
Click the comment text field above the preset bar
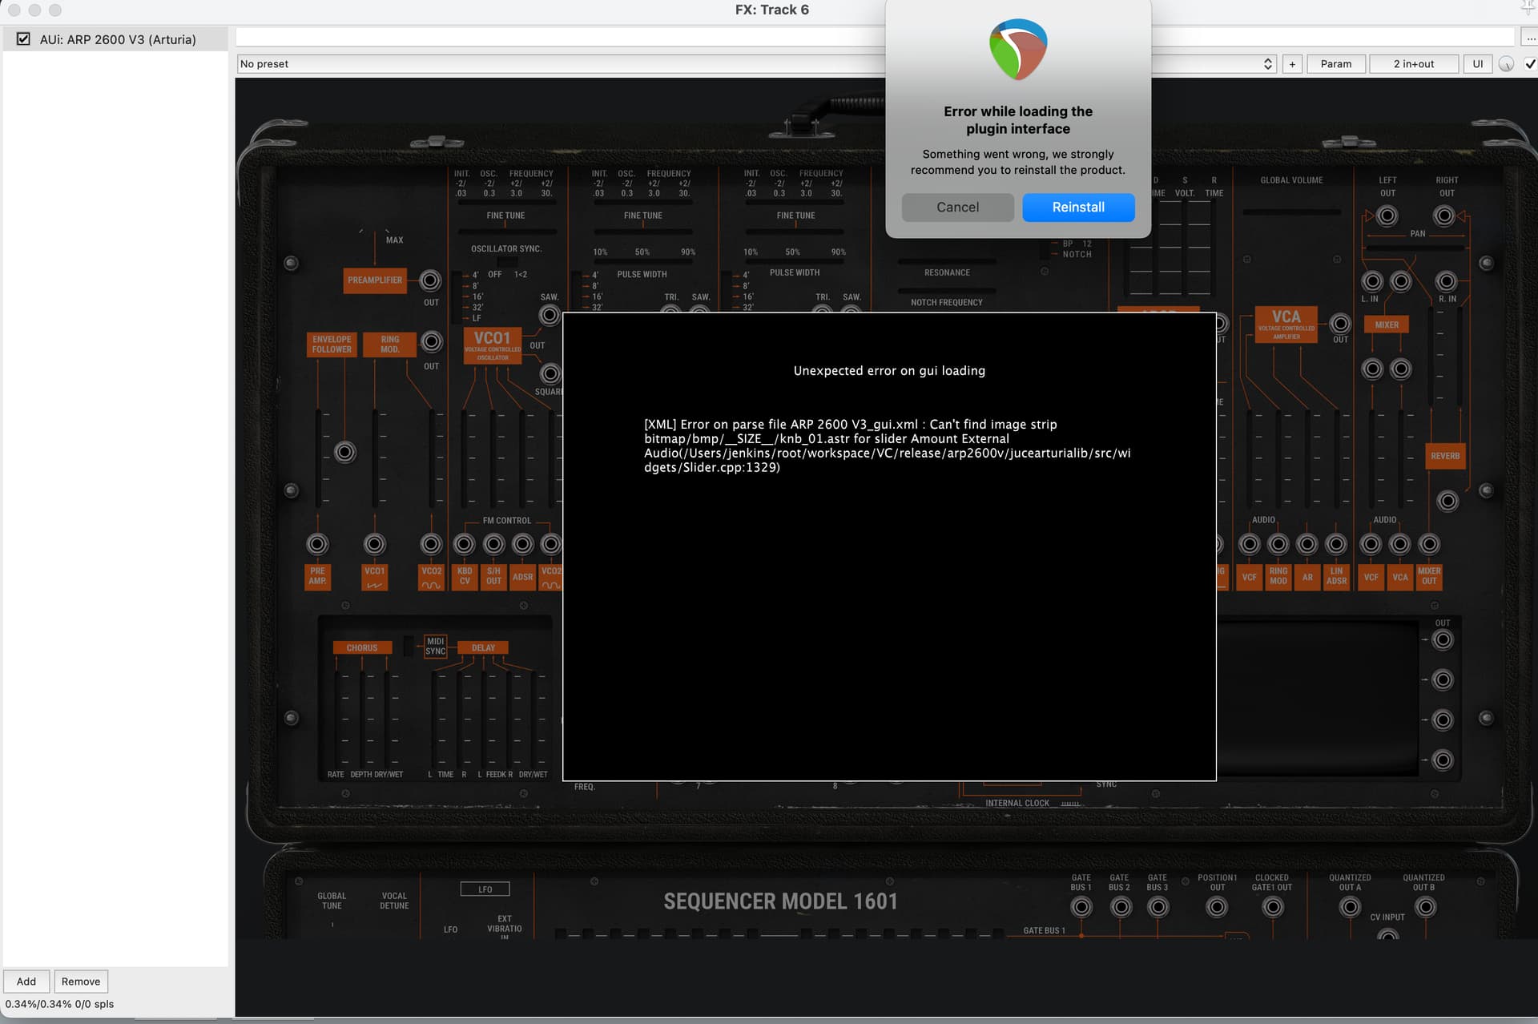tap(561, 37)
